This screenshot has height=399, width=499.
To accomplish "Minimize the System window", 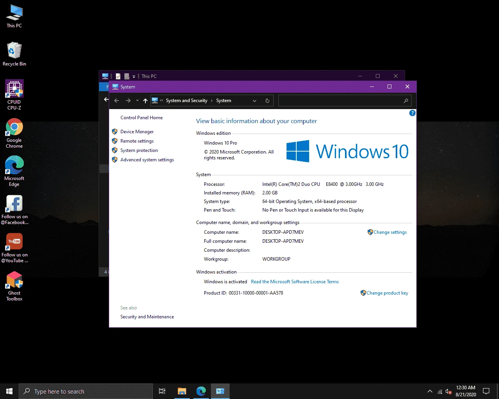I will click(372, 87).
